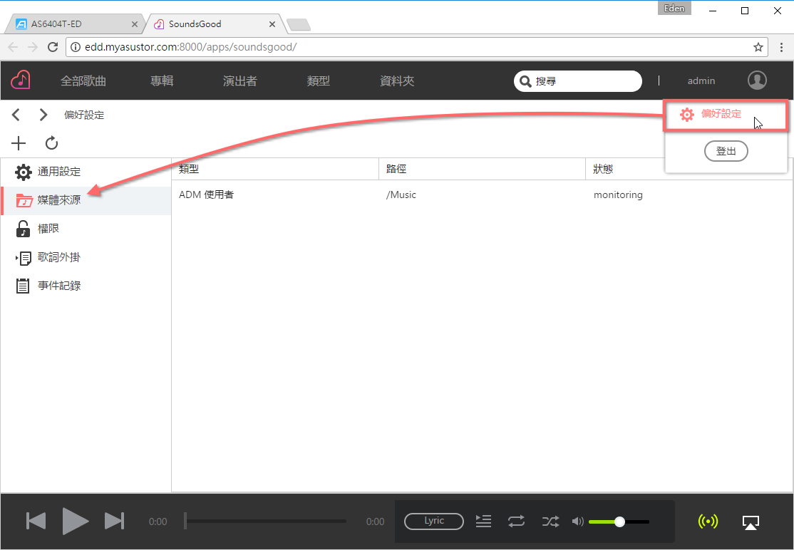Select 媒體來源 in the sidebar

point(86,200)
